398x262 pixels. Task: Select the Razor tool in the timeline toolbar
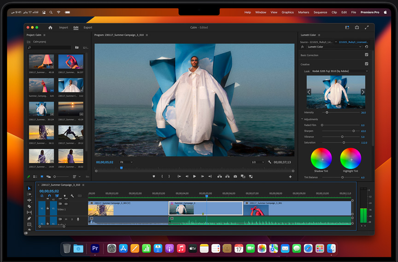pos(29,206)
